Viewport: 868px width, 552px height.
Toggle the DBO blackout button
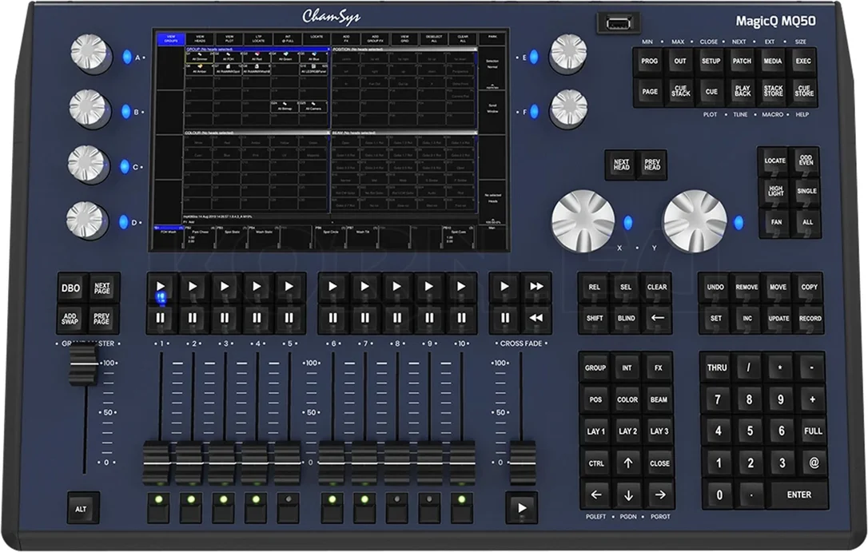coord(71,288)
